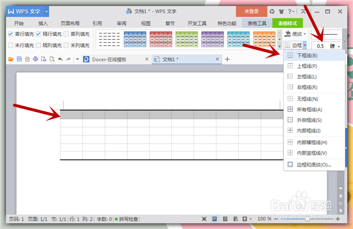This screenshot has height=229, width=353.
Task: Open the folder icon in quick toolbar
Action: point(11,59)
